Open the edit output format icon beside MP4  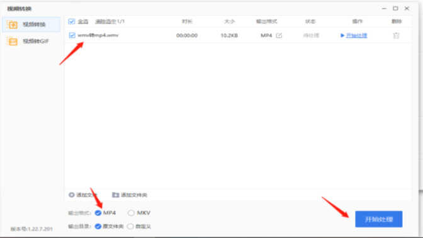pos(279,35)
